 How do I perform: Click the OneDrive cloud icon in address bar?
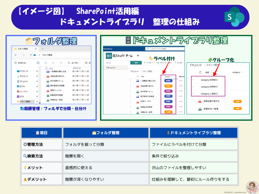[34, 55]
